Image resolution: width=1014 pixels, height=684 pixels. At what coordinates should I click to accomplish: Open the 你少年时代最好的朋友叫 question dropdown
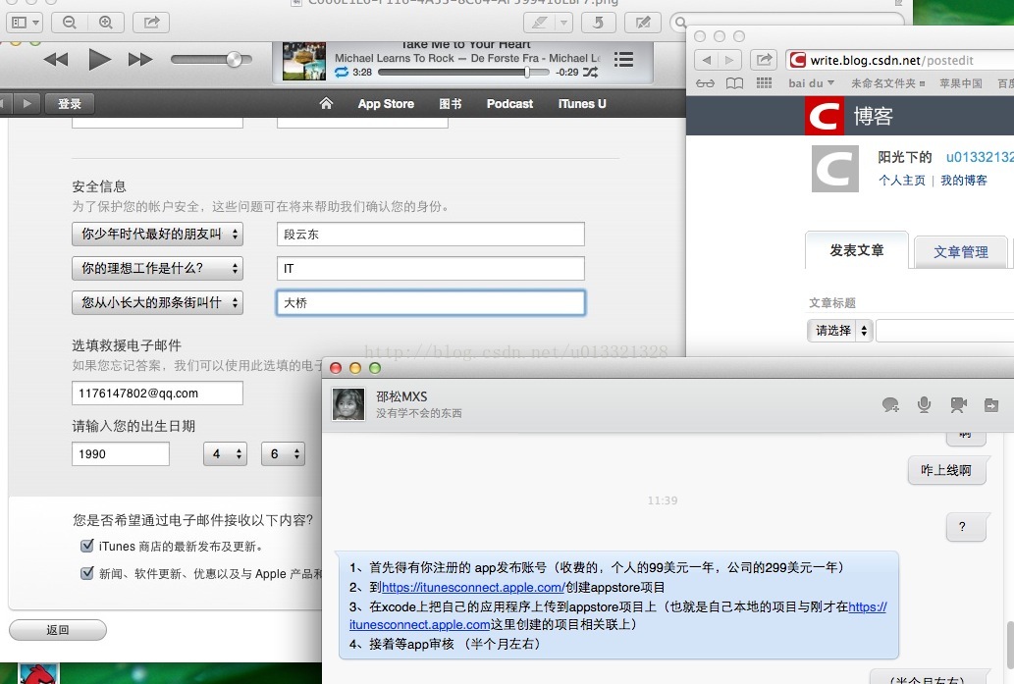[157, 234]
